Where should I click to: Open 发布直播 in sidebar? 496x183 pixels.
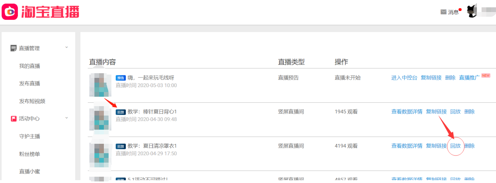tap(29, 83)
